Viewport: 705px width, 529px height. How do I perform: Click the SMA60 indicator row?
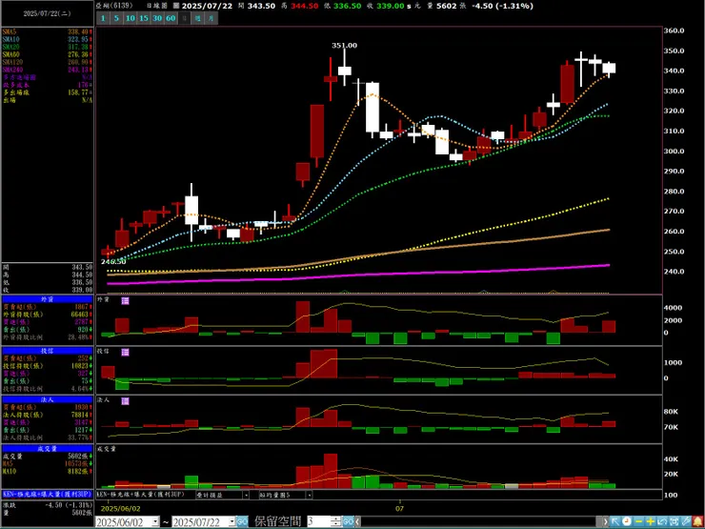48,54
